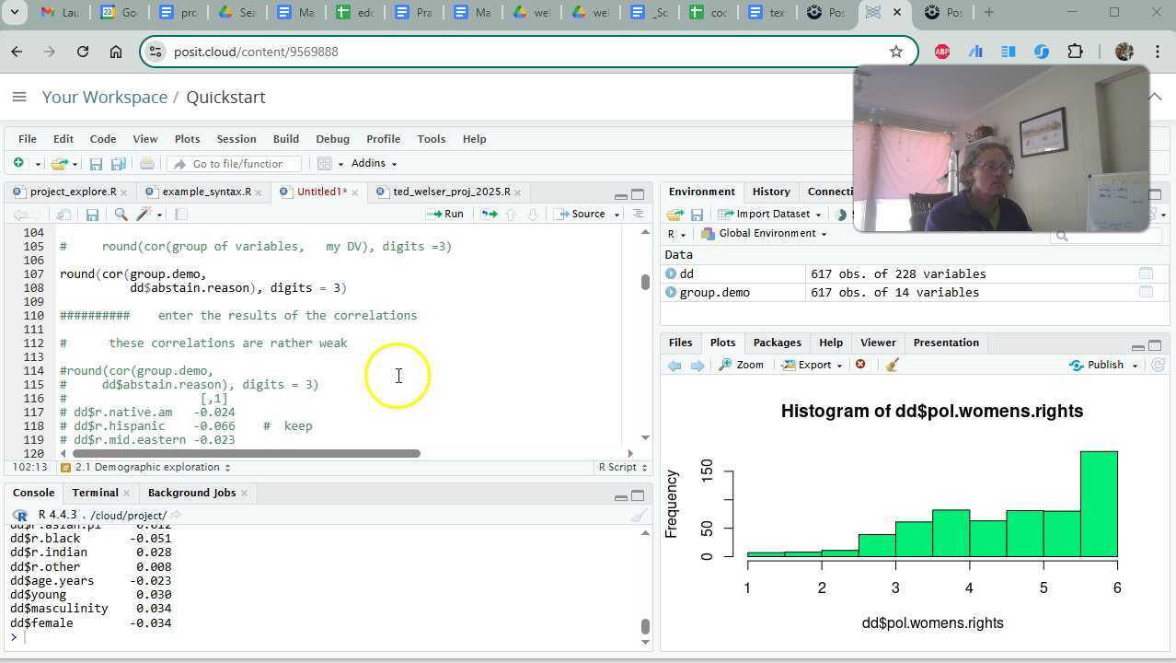This screenshot has width=1176, height=663.
Task: Open the Source options dropdown arrow
Action: [x=617, y=215]
